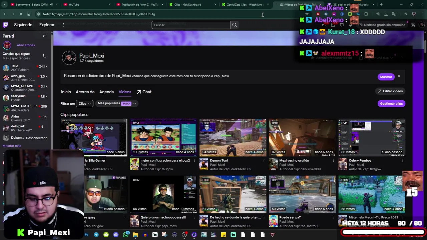Play the Puede ser pa? clip thumbnail
The width and height of the screenshot is (427, 240).
(302, 194)
